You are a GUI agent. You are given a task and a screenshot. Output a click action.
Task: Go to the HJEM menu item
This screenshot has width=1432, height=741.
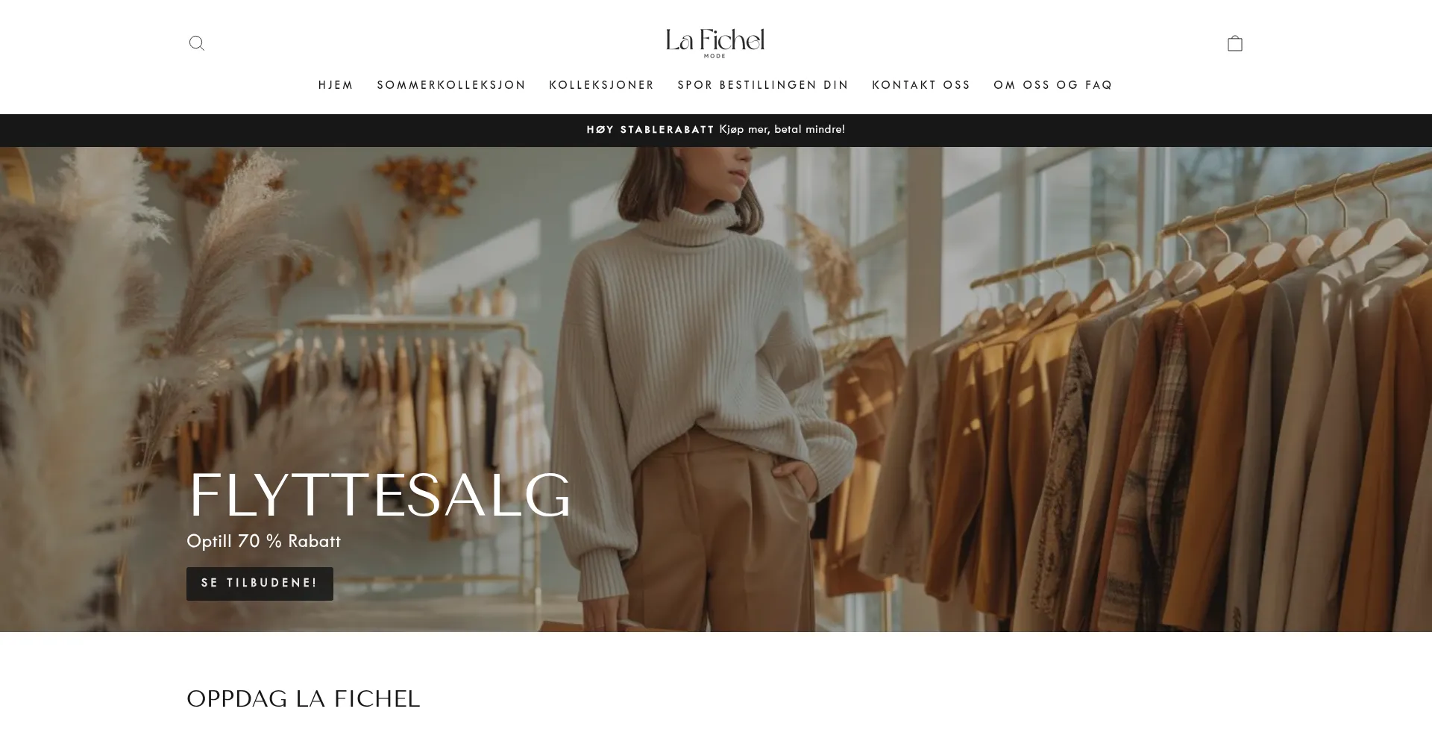[x=336, y=85]
